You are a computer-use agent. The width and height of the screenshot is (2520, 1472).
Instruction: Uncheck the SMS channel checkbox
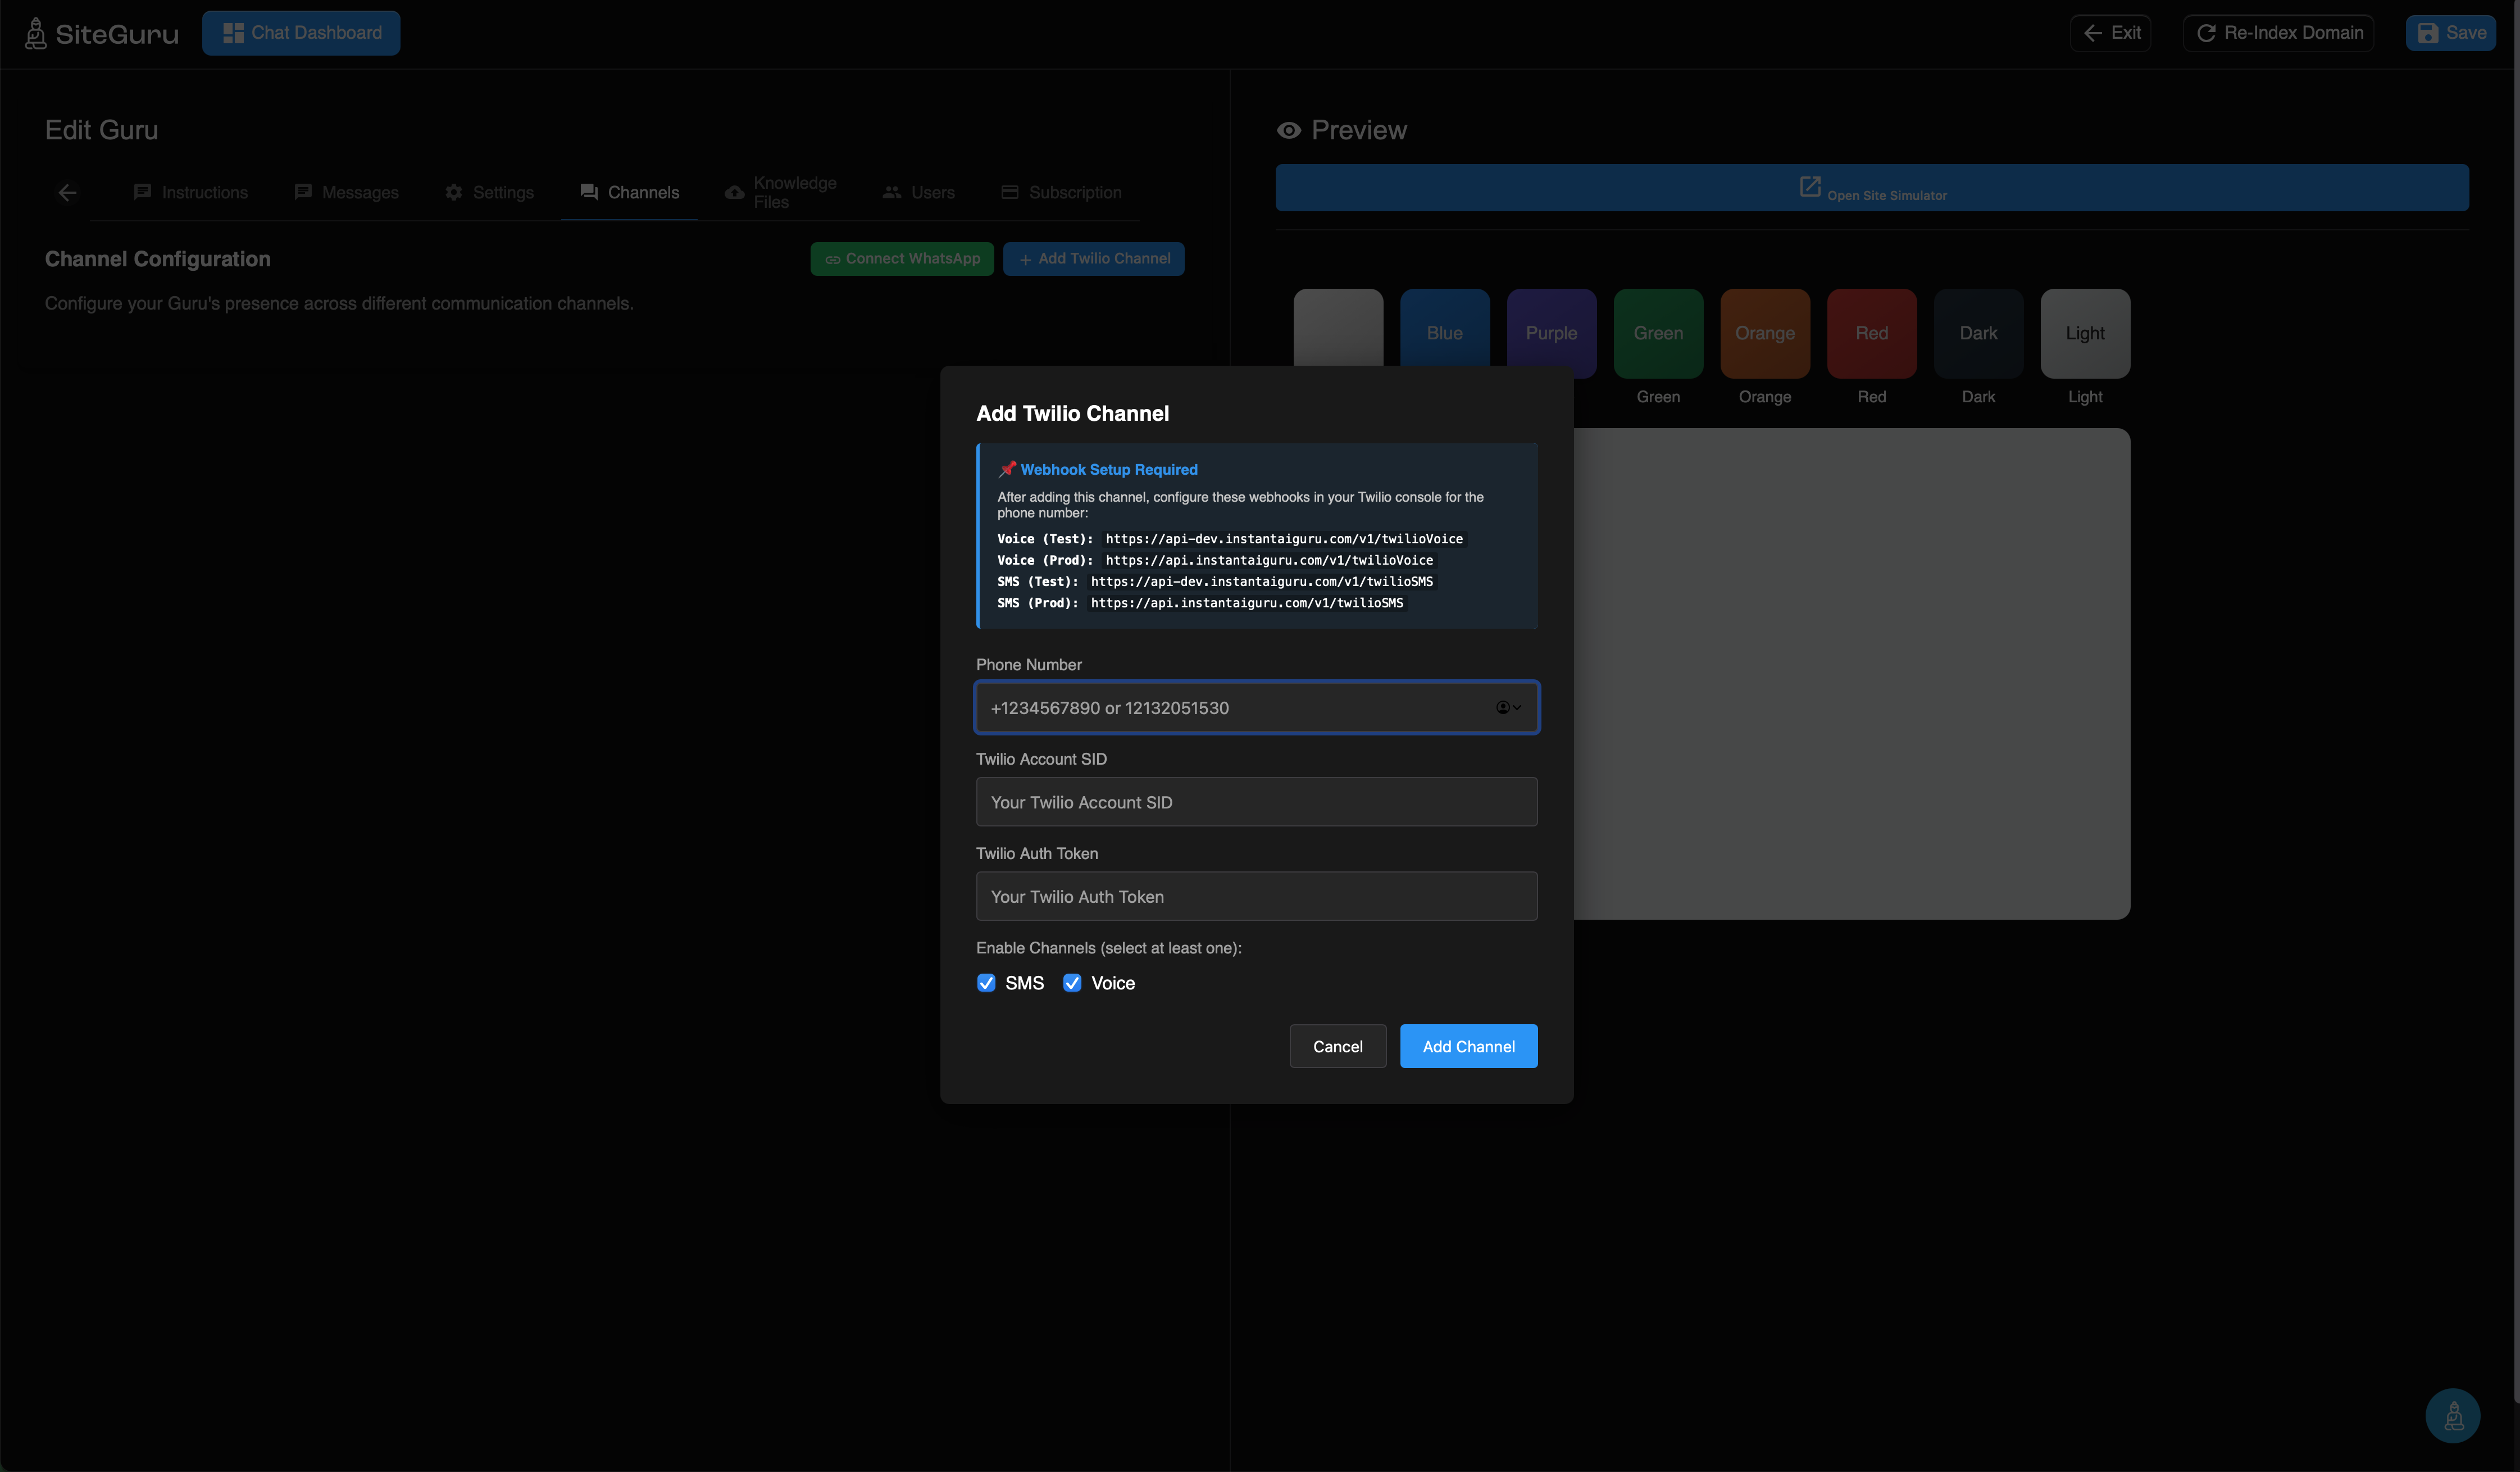986,983
